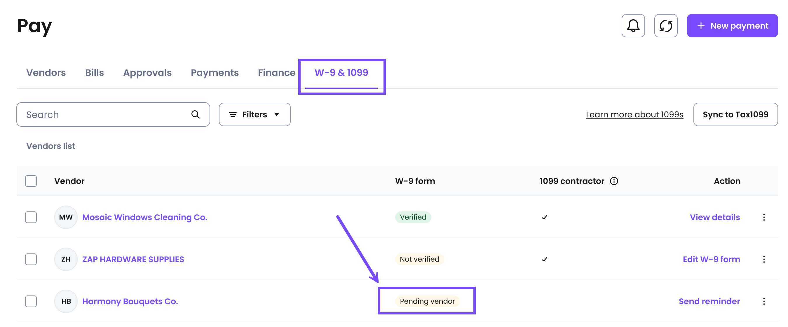Click the sync refresh arrows icon

pos(665,26)
